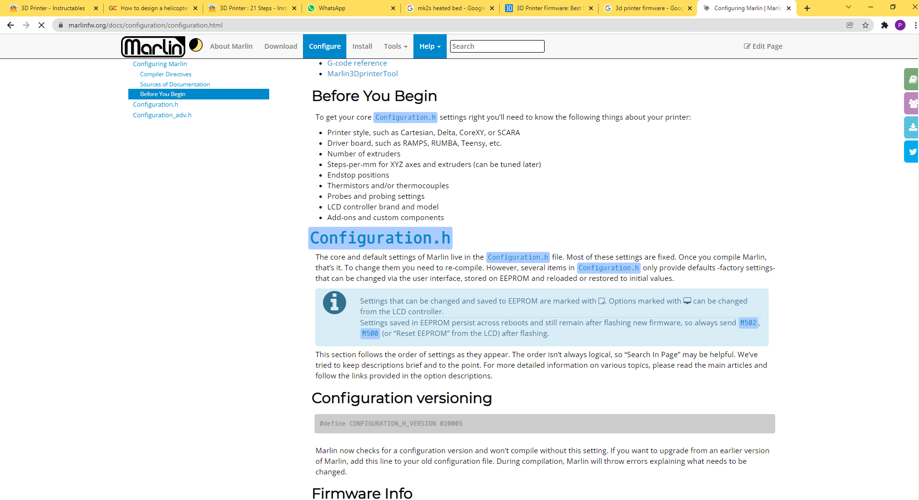The height and width of the screenshot is (500, 919).
Task: Open Sources of Documentation sidebar link
Action: click(x=175, y=84)
